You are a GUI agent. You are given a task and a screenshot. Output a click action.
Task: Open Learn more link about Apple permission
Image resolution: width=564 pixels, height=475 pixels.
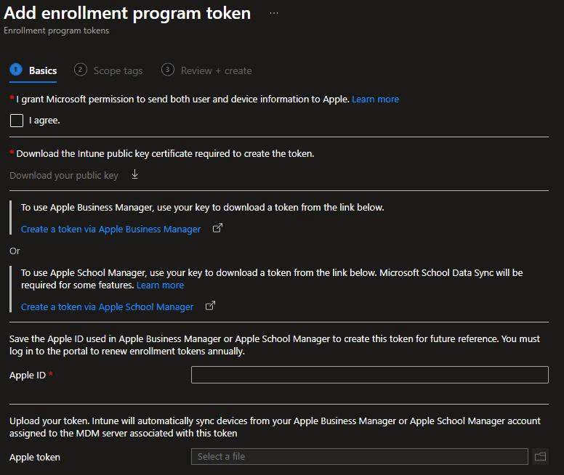pos(375,99)
